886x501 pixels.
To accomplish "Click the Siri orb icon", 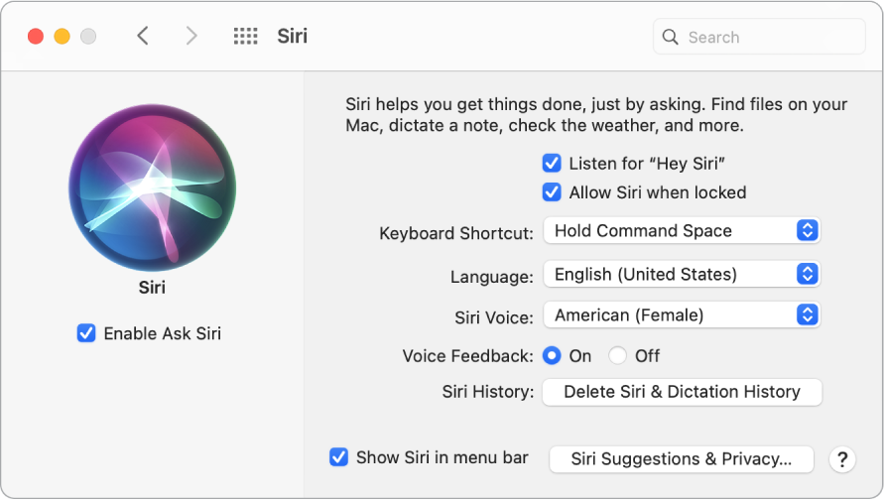I will [152, 188].
